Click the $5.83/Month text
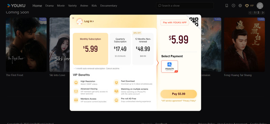This screenshot has width=270, height=124. pos(120,56)
